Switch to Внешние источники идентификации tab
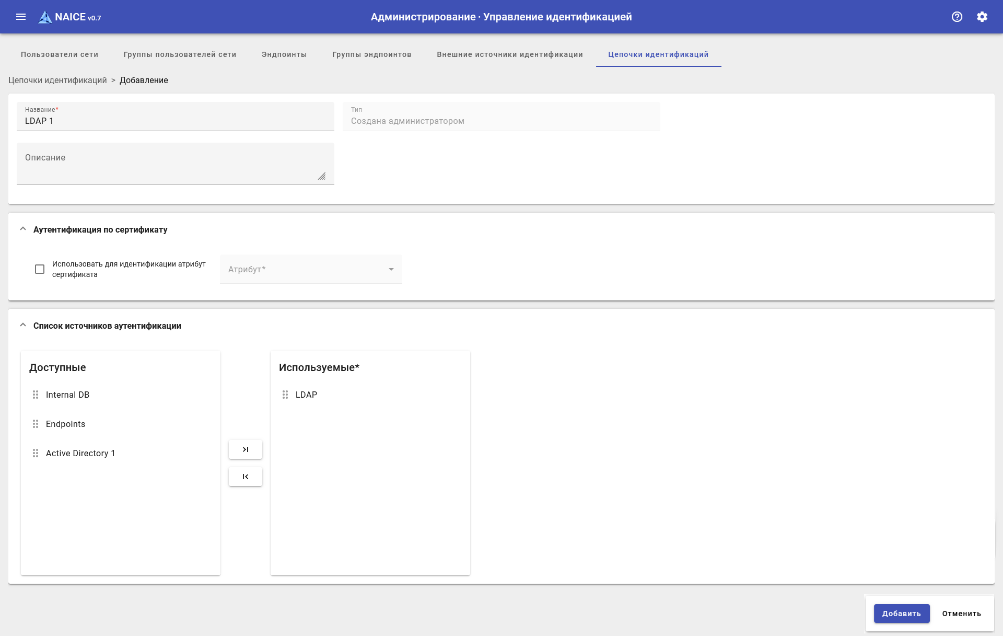 coord(509,54)
